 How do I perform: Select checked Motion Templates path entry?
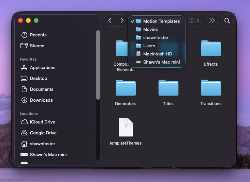[x=161, y=21]
